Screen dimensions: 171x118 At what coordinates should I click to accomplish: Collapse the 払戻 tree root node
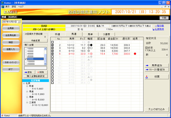(x=24, y=83)
